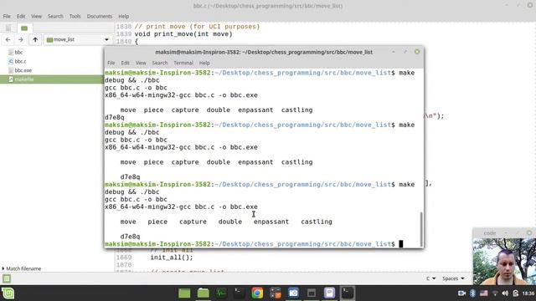Select bbc.c in the file browser
This screenshot has width=536, height=301.
[x=20, y=61]
